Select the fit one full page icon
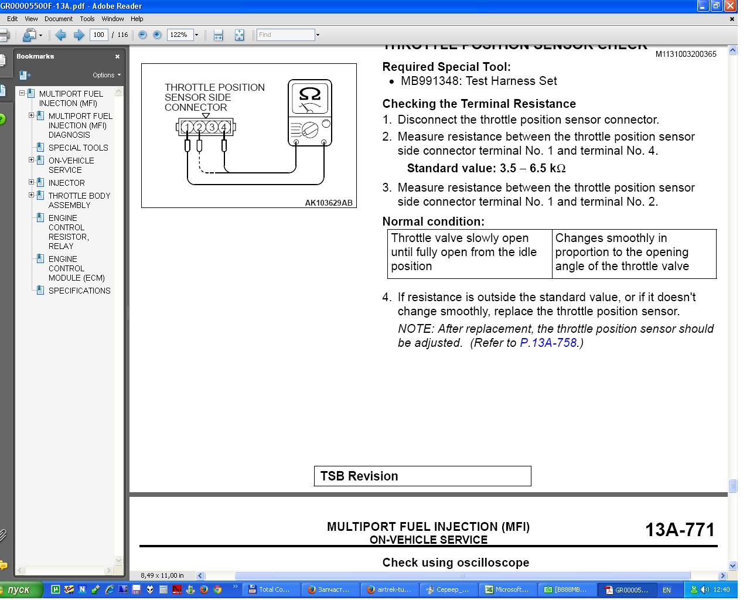Screen dimensions: 750x600 239,35
